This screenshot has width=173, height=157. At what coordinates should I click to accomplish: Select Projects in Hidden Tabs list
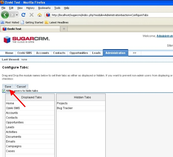[81, 103]
